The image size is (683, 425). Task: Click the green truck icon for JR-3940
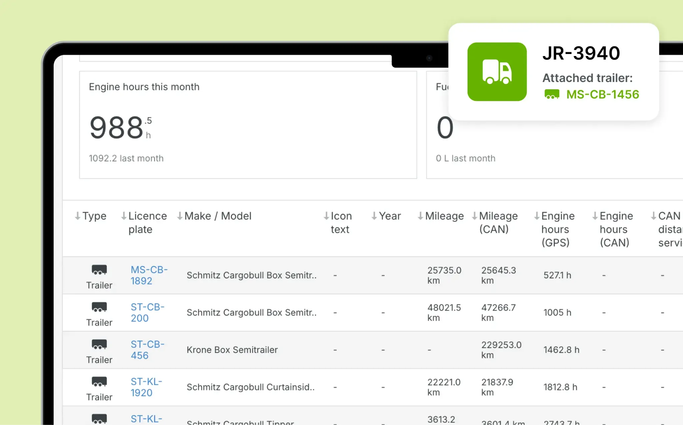pyautogui.click(x=497, y=72)
